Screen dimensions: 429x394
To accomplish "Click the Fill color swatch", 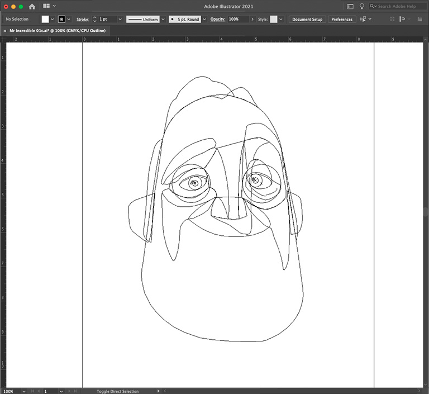I will (x=45, y=19).
